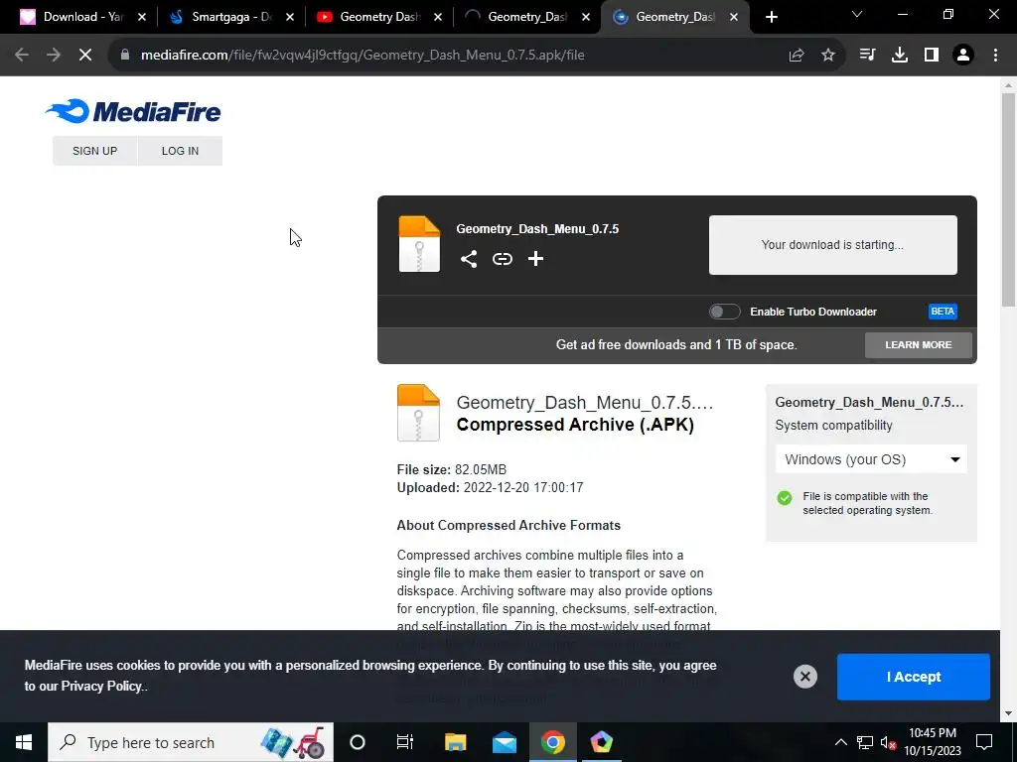Enable Turbo Downloader toggle
The width and height of the screenshot is (1017, 762).
click(724, 312)
